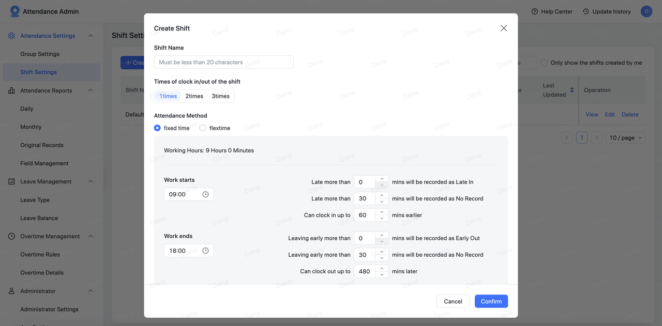Collapse the Attendance Settings section
The image size is (662, 326).
pyautogui.click(x=91, y=36)
